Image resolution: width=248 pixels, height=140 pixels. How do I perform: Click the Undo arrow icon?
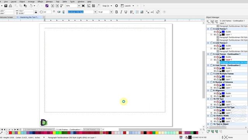click(x=31, y=6)
